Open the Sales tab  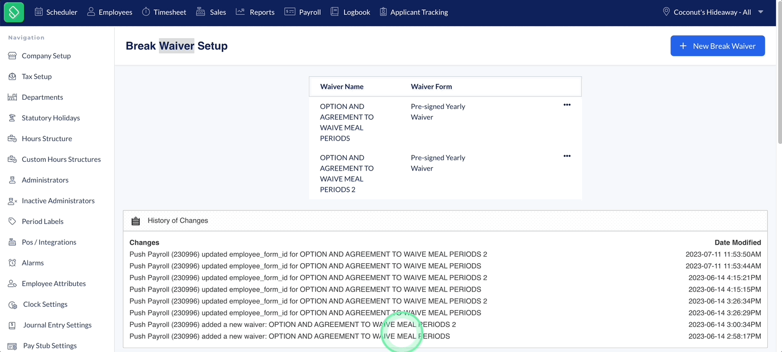pos(211,11)
